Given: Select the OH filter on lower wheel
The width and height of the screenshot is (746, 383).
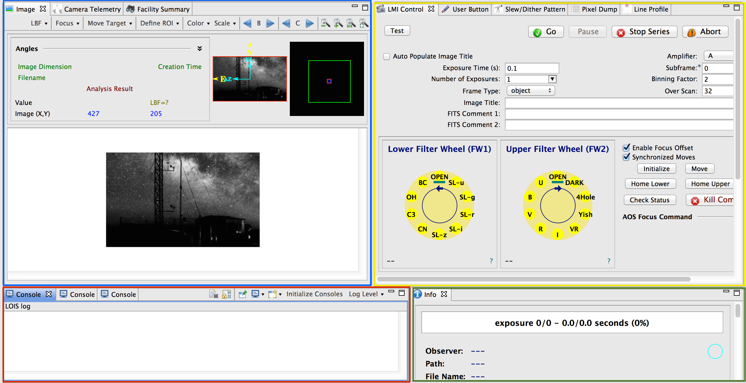Looking at the screenshot, I should [x=411, y=197].
